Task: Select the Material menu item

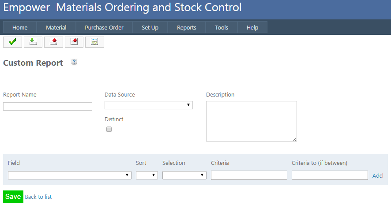Action: pos(56,27)
